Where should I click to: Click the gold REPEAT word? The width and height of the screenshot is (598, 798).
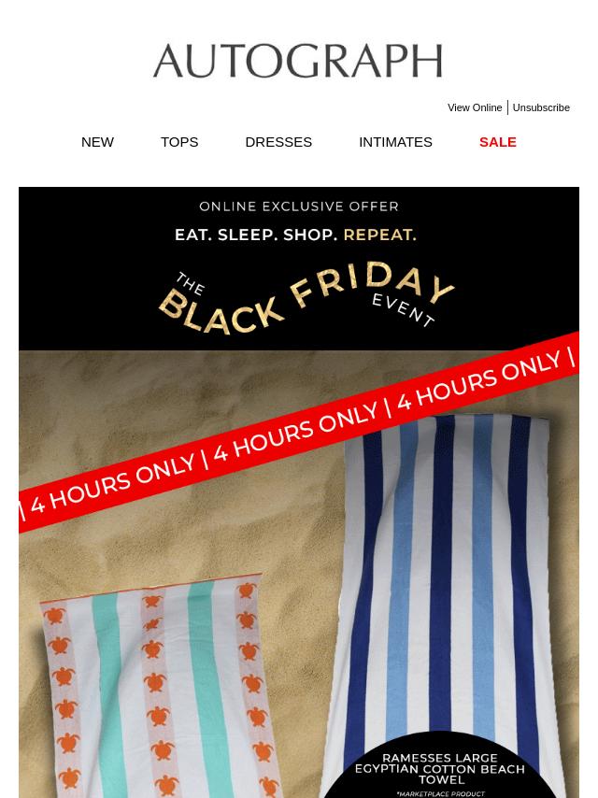(380, 235)
